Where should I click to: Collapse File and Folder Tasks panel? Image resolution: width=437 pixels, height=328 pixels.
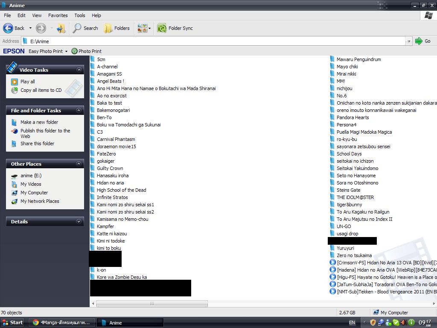tap(79, 111)
